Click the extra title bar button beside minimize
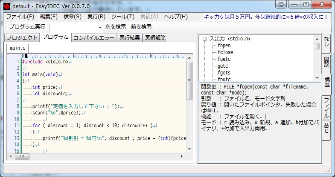Image resolution: width=335 pixels, height=177 pixels. [x=280, y=5]
